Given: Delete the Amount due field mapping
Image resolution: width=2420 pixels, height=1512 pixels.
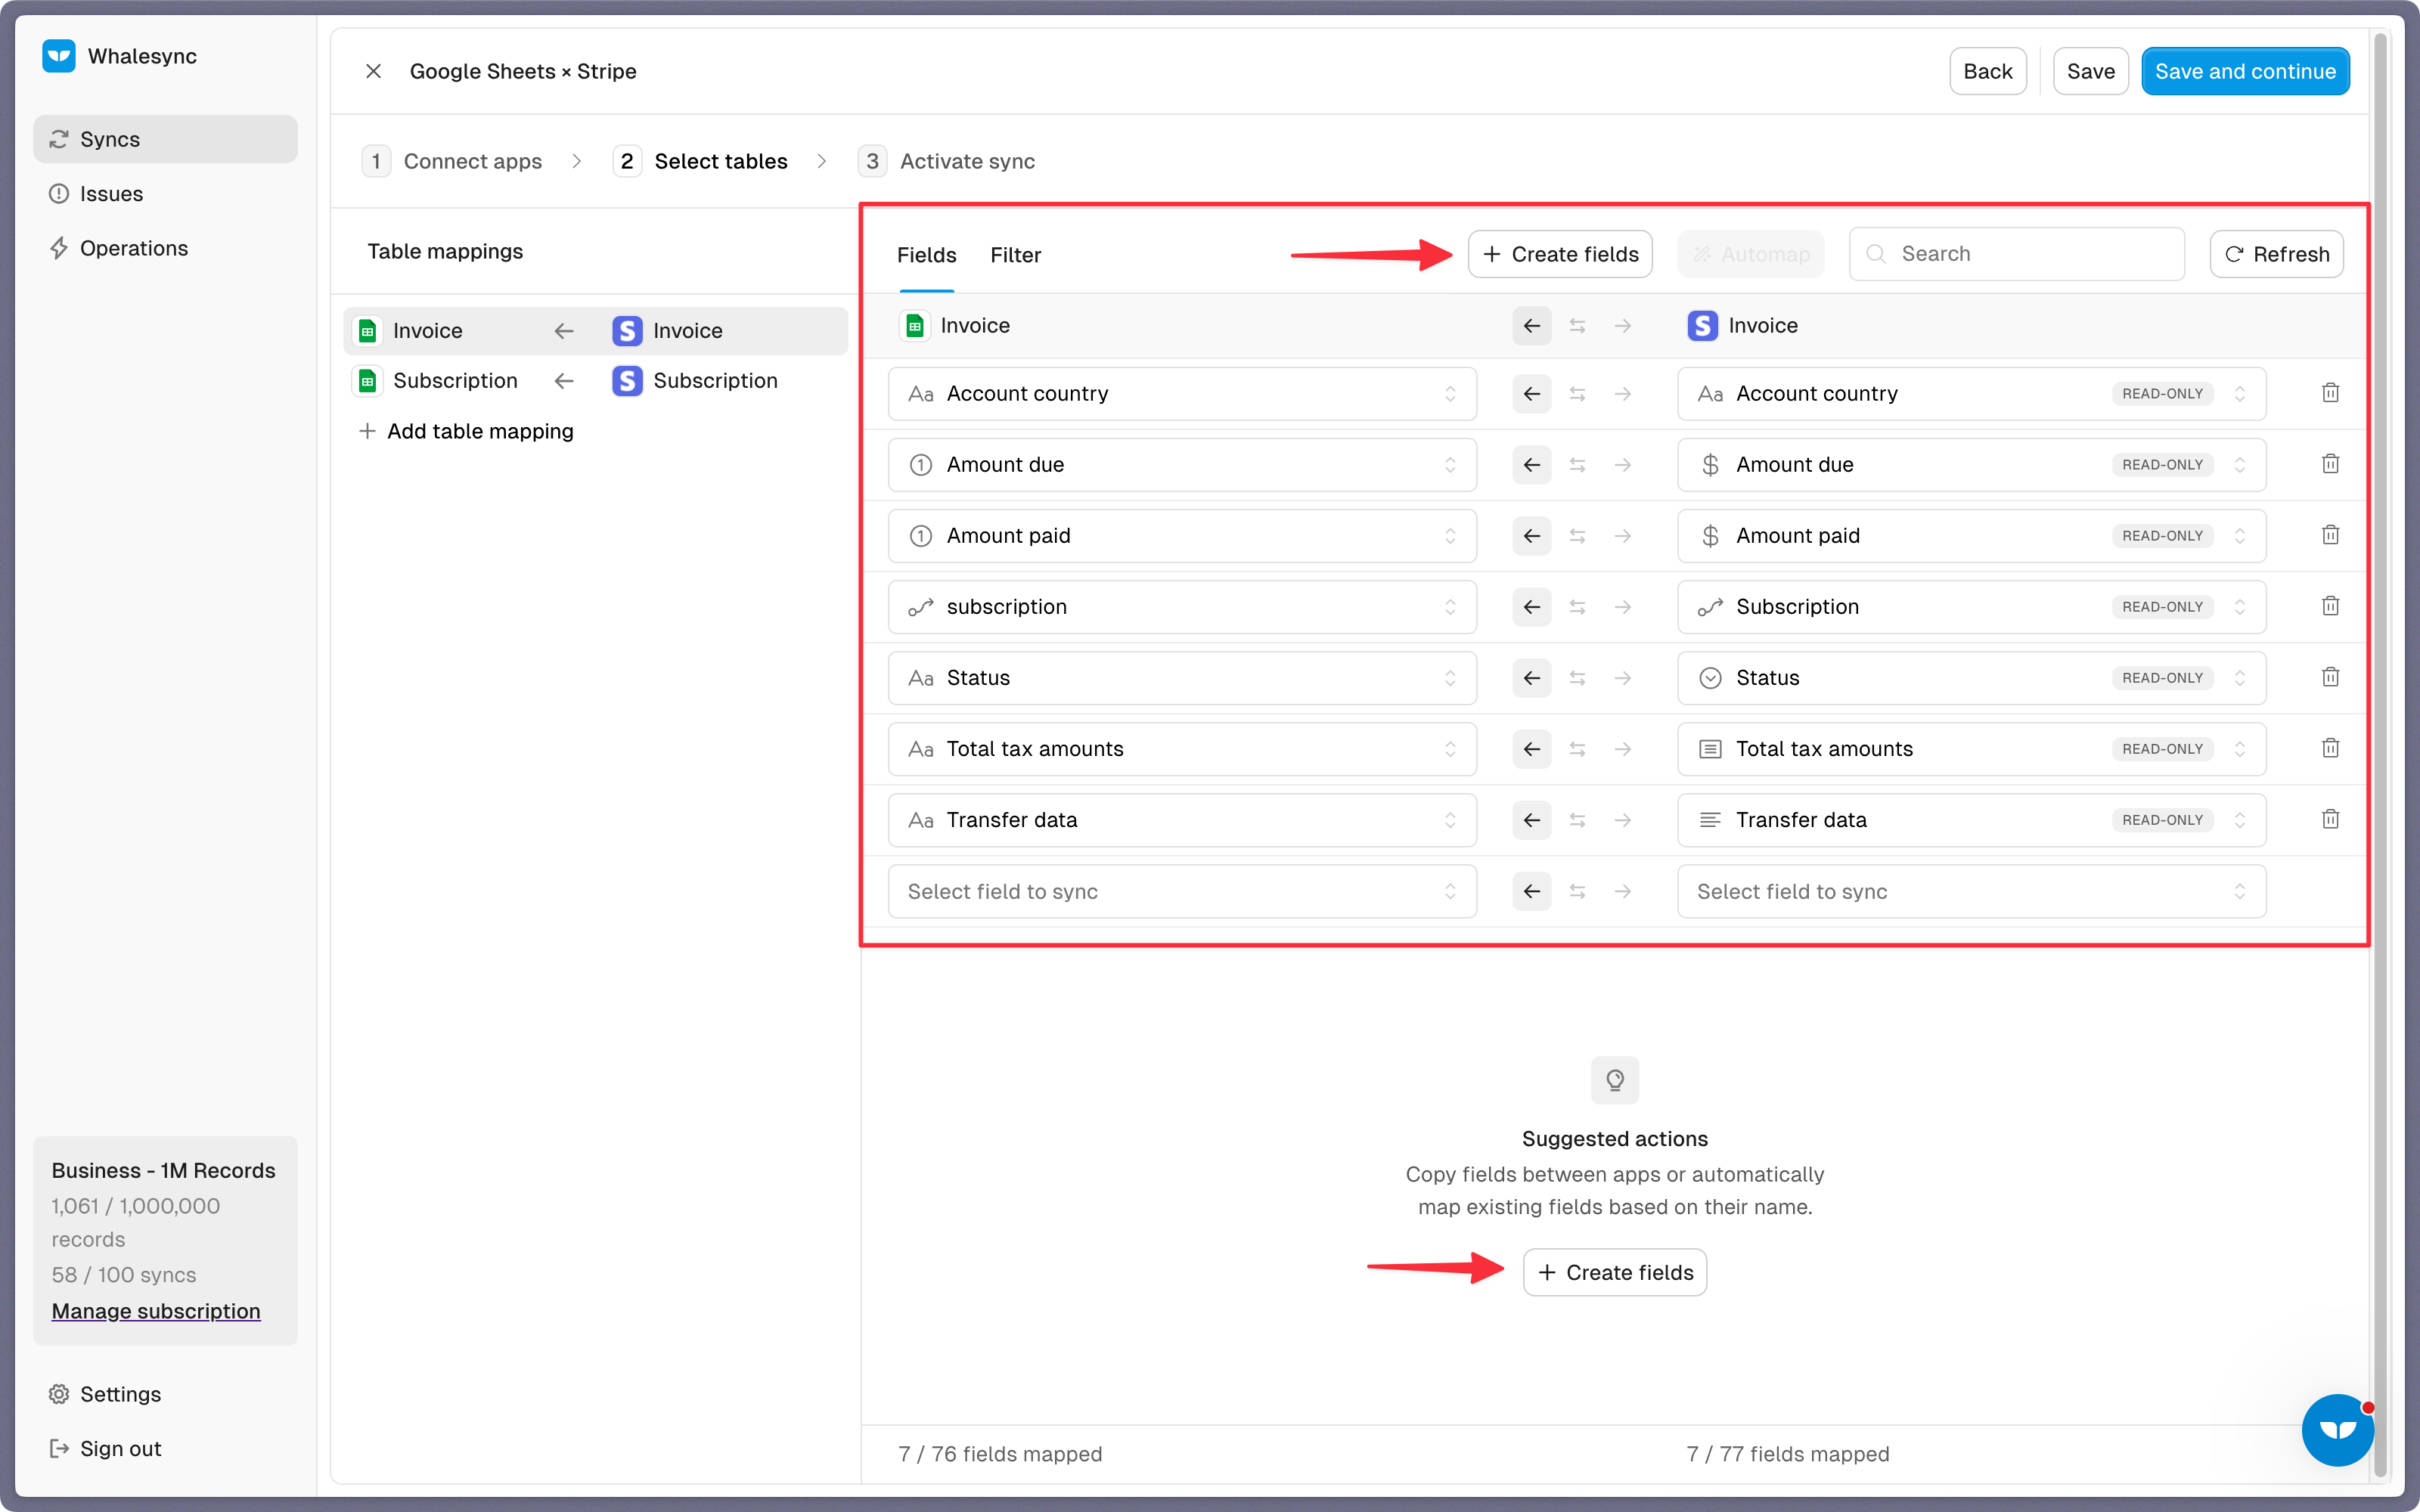Looking at the screenshot, I should [2330, 464].
